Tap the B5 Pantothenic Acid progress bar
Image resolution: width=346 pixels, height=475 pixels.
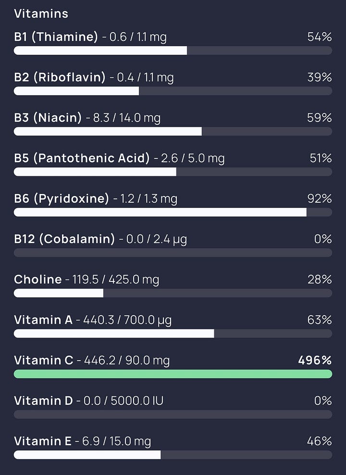click(x=173, y=172)
